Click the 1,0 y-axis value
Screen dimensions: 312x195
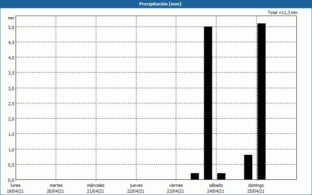click(x=11, y=150)
